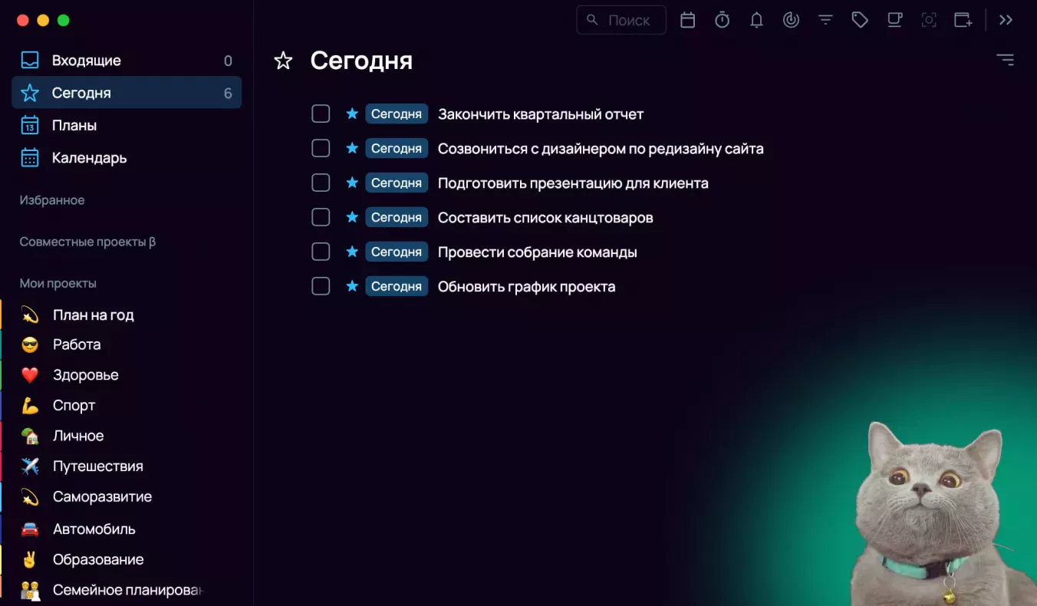Screen dimensions: 1037x606
Task: Open tags via the tag icon
Action: click(x=860, y=20)
